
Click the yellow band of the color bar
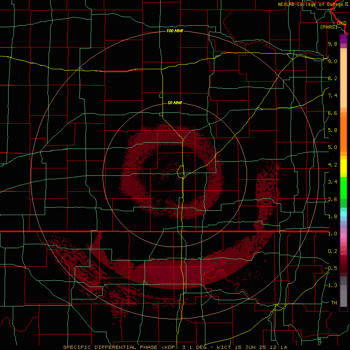[x=343, y=166]
